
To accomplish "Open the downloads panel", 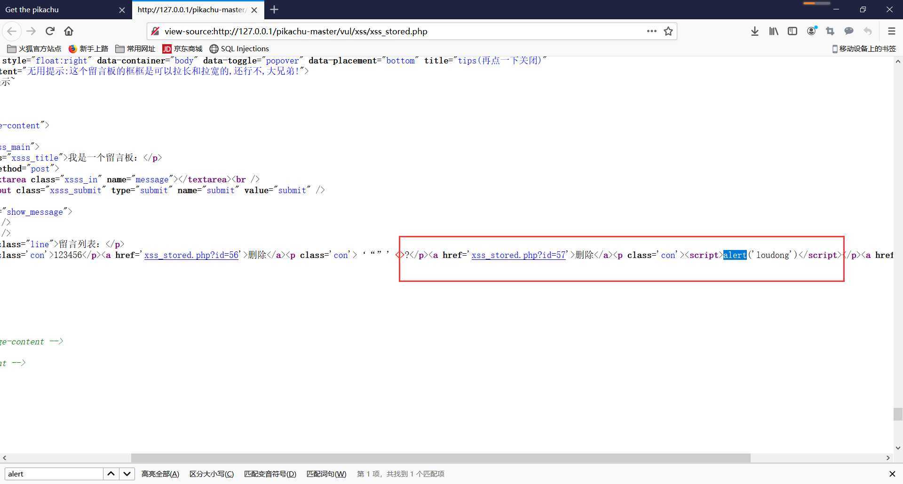I will [754, 31].
